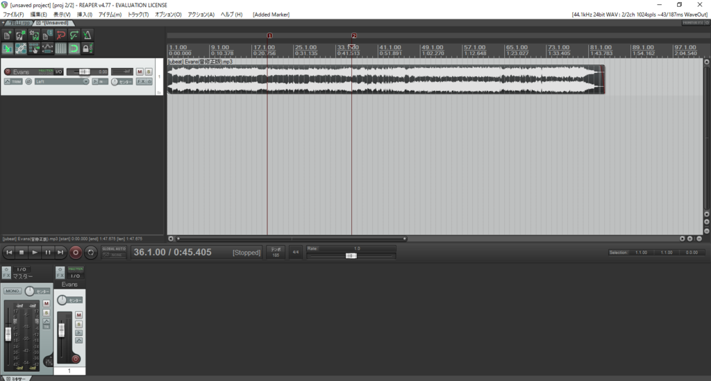
Task: Open the アイテム(m) menu
Action: (110, 15)
